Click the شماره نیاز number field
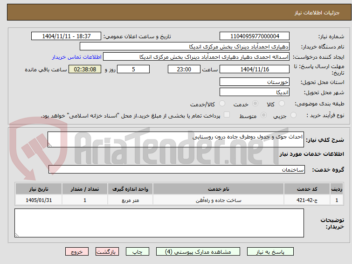Image resolution: width=352 pixels, height=264 pixels. coord(255,36)
